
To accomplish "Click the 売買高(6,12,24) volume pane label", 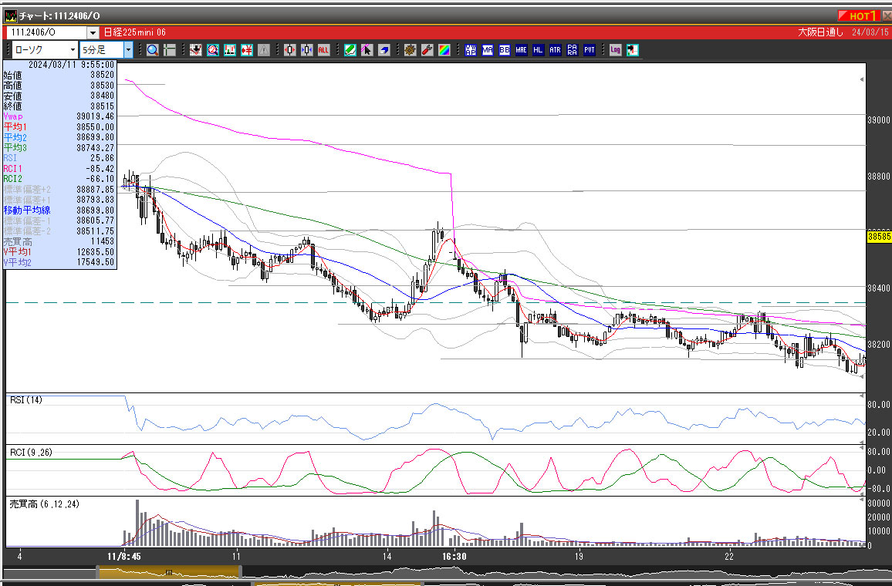I will [45, 504].
